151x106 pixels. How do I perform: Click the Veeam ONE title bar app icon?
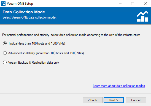coord(3,4)
